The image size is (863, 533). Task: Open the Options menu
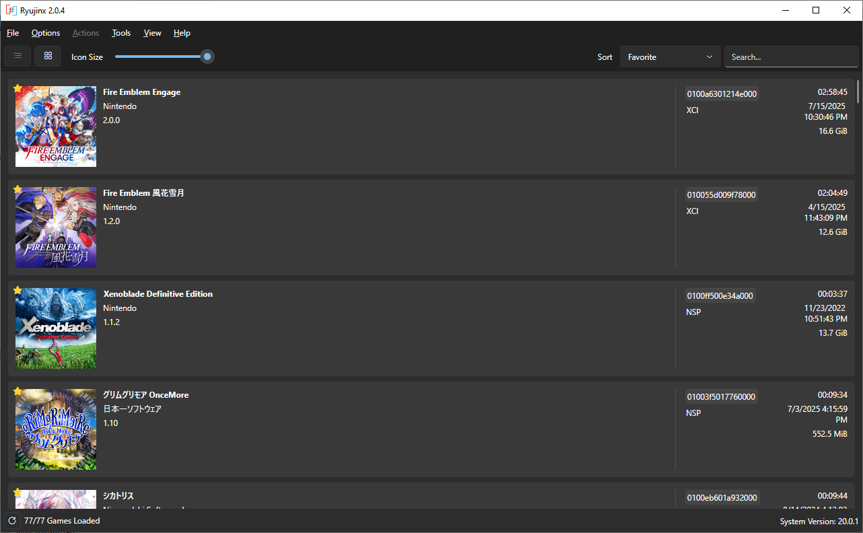click(46, 33)
